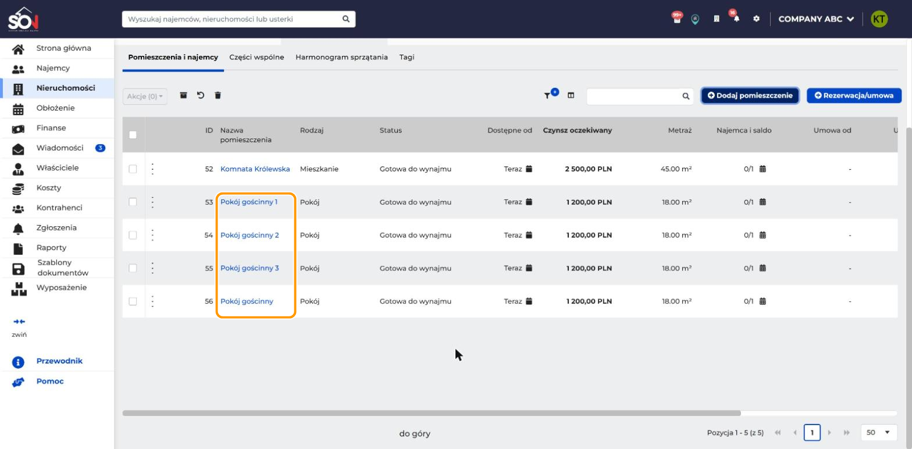Select the checkbox for Pokój gościnny 1
The image size is (912, 449).
[x=133, y=202]
